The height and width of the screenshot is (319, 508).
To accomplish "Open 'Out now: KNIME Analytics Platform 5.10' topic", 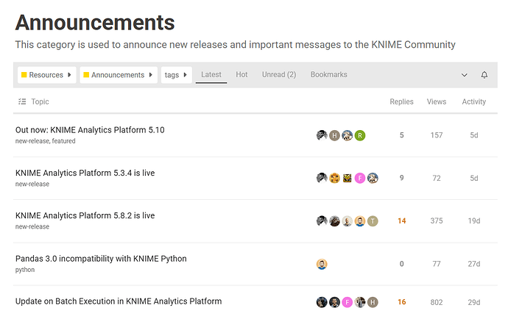I will pos(90,130).
